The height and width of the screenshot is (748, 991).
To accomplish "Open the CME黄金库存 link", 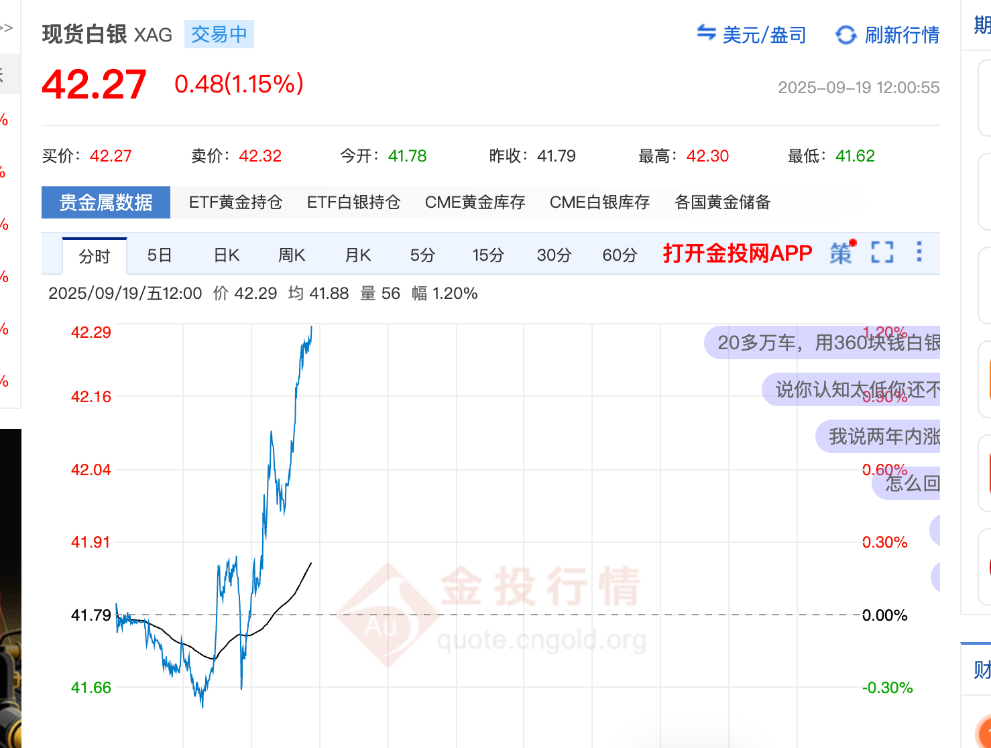I will [x=475, y=202].
